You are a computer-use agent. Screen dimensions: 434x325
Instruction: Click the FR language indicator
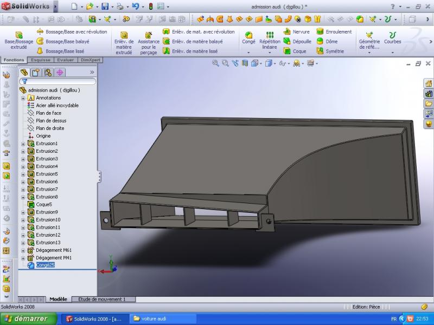[394, 319]
